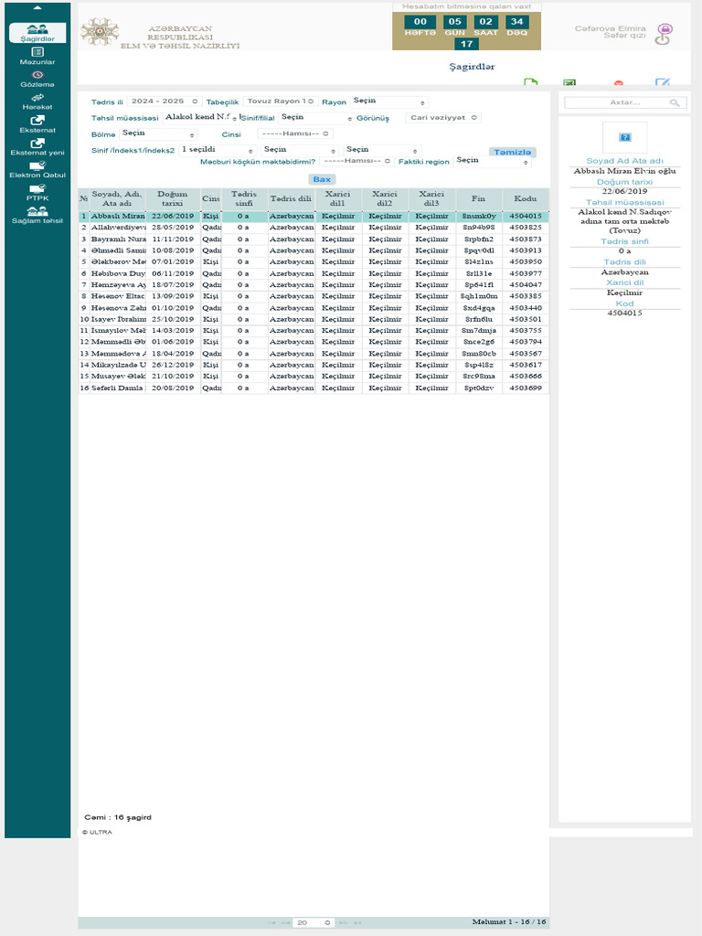The width and height of the screenshot is (702, 936).
Task: Open the Cinsi dropdown
Action: click(x=295, y=133)
